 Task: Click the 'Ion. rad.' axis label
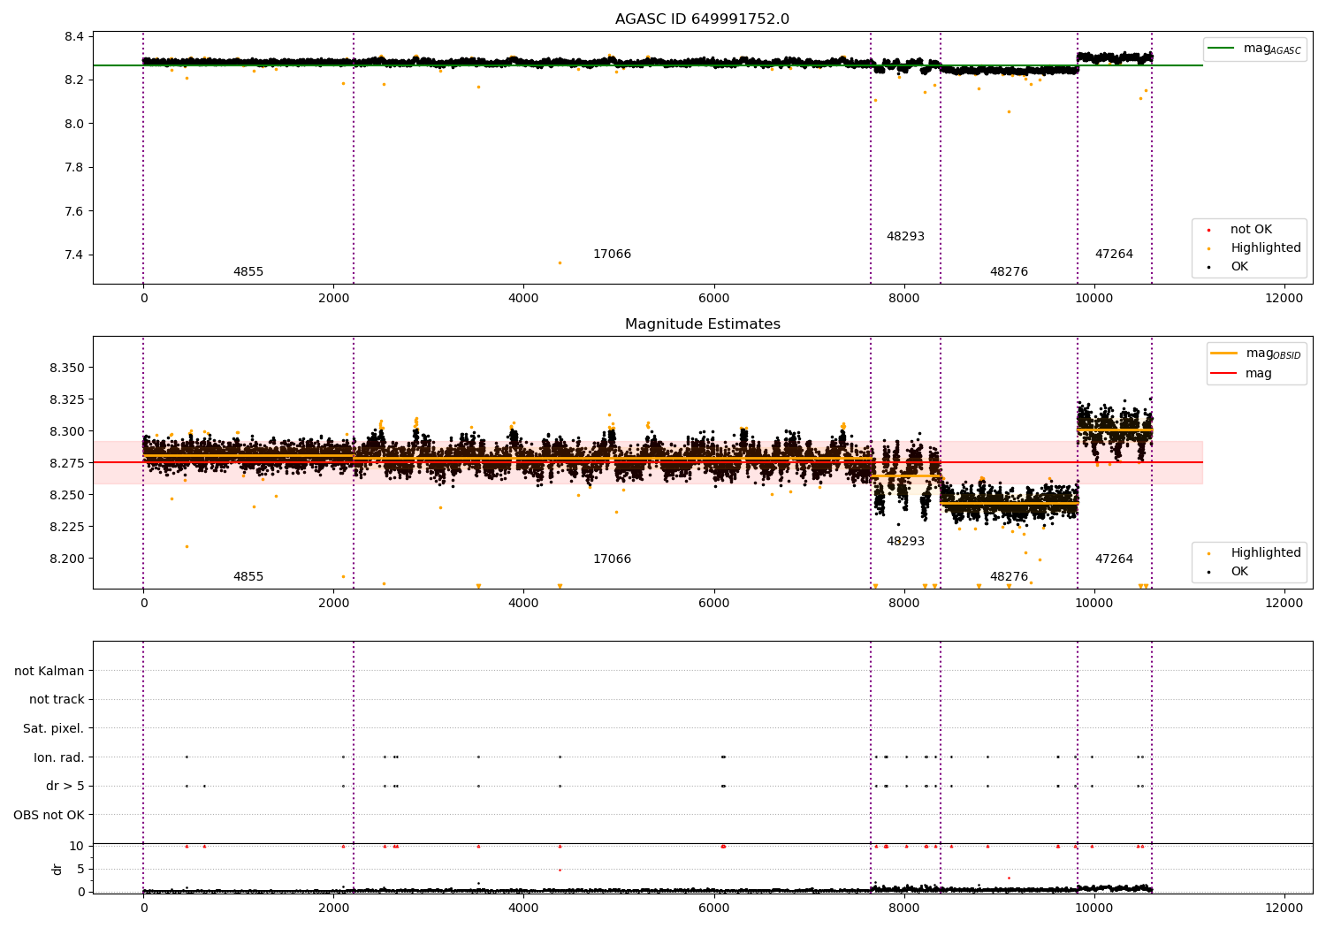tap(59, 757)
